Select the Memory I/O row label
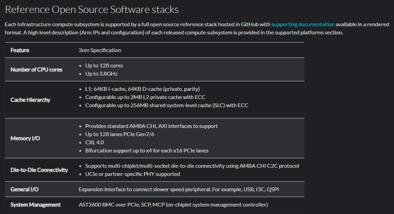 (25, 138)
